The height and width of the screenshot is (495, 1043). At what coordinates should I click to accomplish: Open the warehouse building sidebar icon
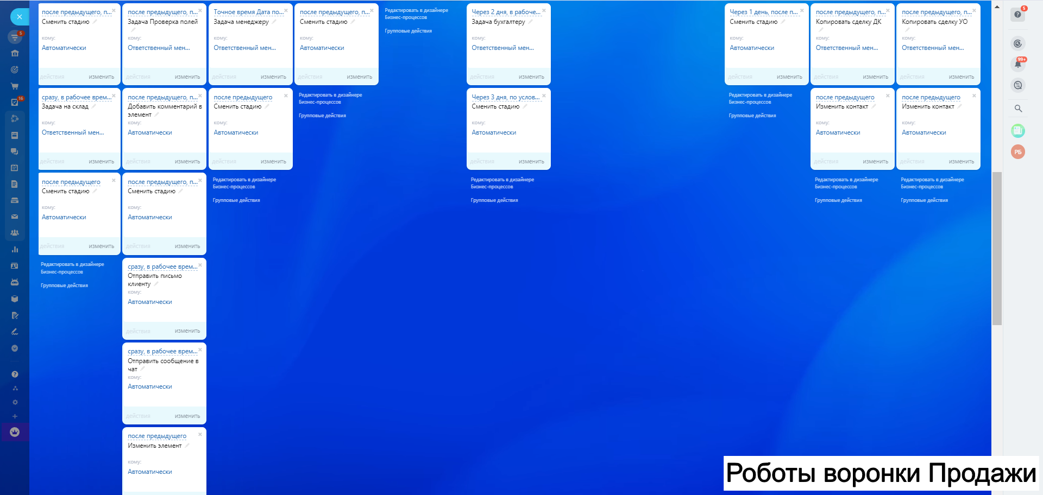(x=15, y=53)
